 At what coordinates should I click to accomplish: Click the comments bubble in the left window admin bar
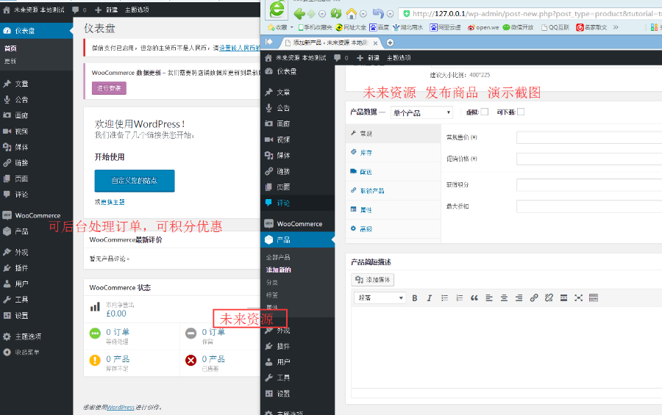[76, 10]
